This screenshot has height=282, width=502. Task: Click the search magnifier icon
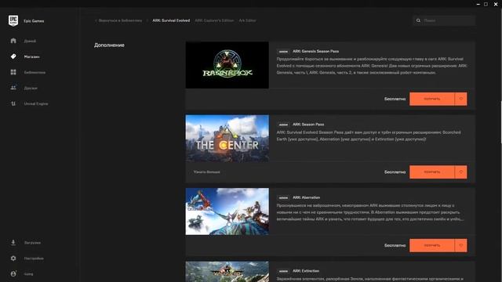pos(418,20)
